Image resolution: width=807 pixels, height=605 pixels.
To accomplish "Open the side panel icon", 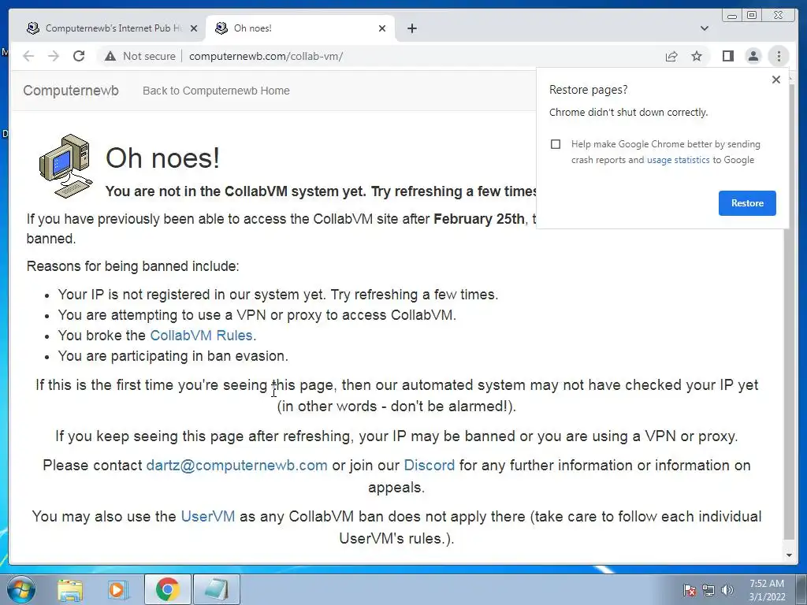I will [x=727, y=56].
